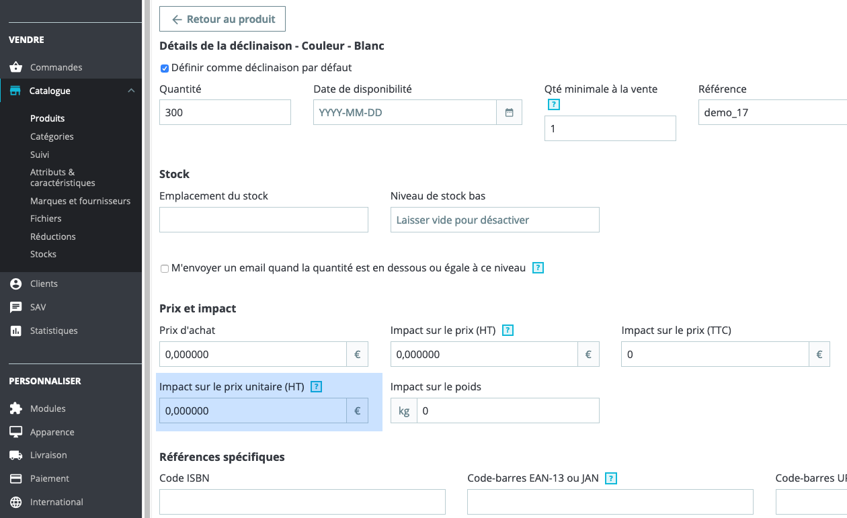This screenshot has width=847, height=518.
Task: Focus the Code-barres EAN-13 ou JAN field
Action: [x=610, y=502]
